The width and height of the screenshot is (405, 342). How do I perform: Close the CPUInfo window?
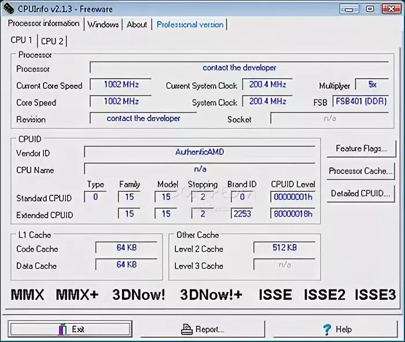(x=391, y=9)
